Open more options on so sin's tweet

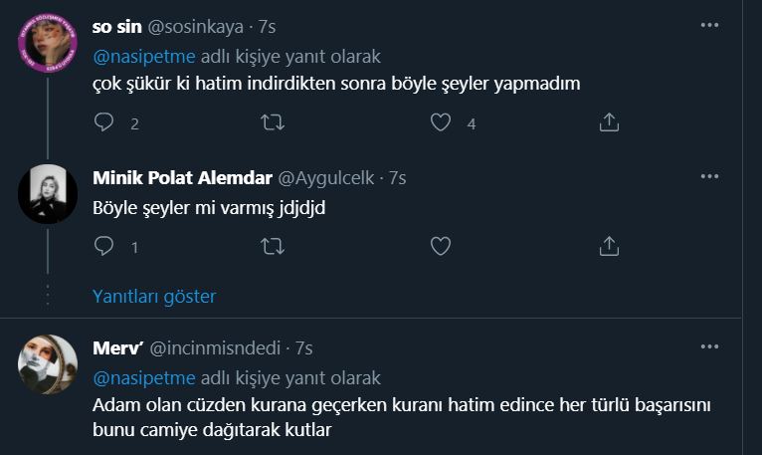[x=708, y=25]
